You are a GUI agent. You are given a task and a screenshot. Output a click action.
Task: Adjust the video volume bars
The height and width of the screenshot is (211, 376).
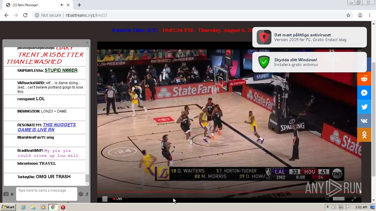tap(338, 199)
